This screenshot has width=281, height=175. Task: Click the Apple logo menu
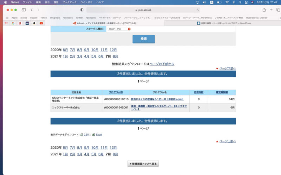(6, 2)
